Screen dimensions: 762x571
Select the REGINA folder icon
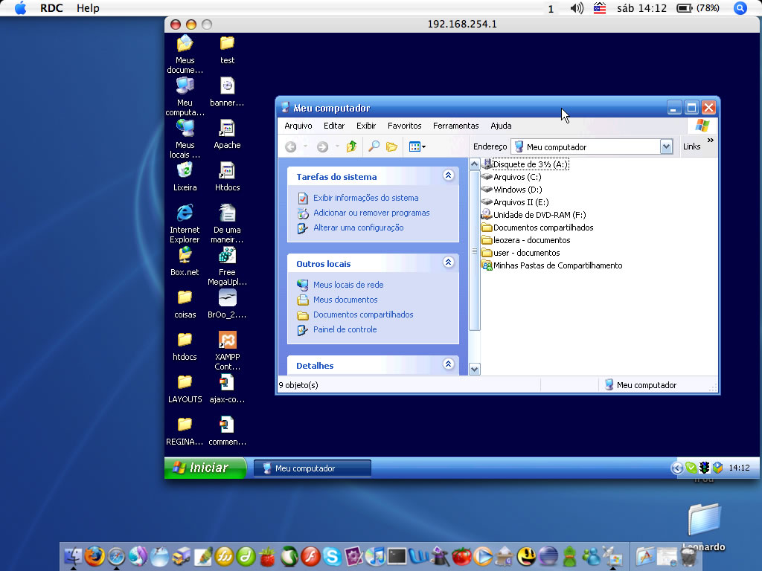coord(185,430)
